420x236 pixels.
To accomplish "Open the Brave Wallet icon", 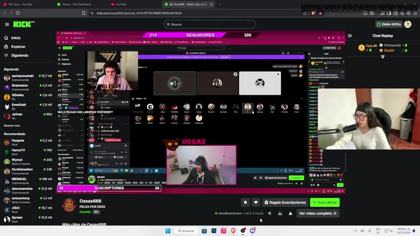I will [395, 13].
